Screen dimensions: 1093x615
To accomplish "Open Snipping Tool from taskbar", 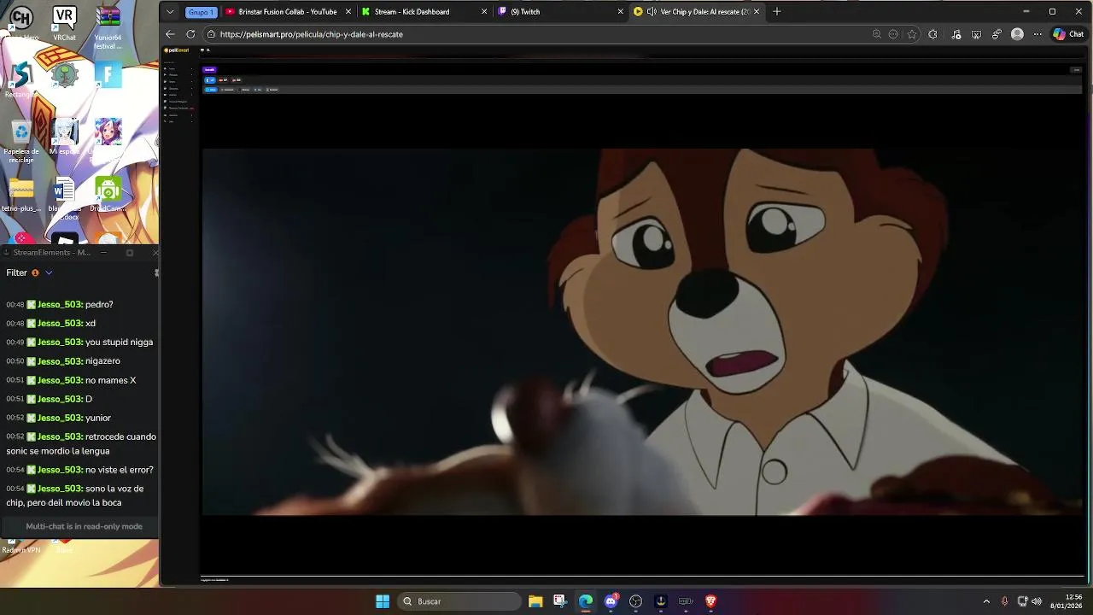I will [559, 601].
